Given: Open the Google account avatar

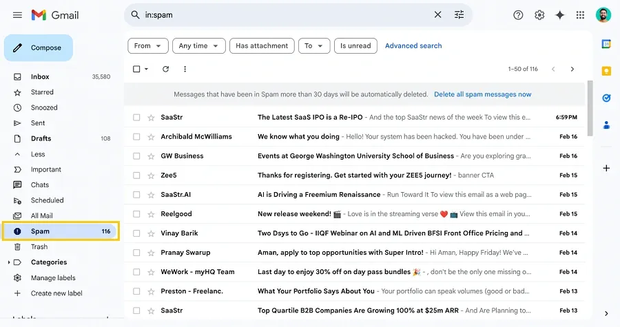Looking at the screenshot, I should tap(603, 15).
